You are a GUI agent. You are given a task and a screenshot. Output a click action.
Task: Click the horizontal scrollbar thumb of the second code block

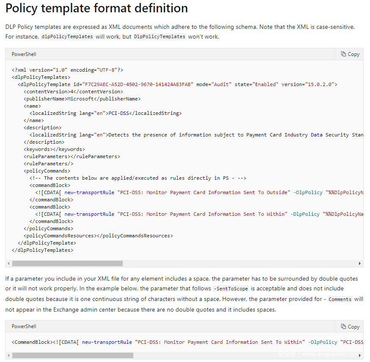point(73,355)
